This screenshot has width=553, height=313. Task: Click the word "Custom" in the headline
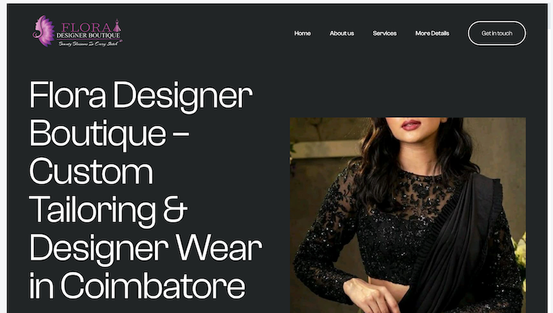click(x=91, y=171)
